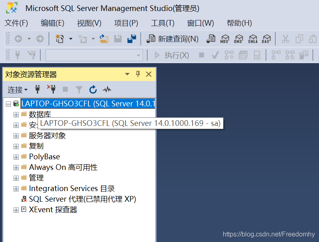Click the New Project icon
319x242 pixels.
(60, 39)
